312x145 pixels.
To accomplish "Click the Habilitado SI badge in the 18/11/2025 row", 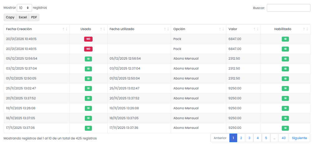I will pyautogui.click(x=285, y=118).
